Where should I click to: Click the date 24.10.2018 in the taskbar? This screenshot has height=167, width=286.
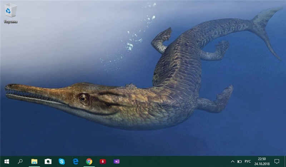click(261, 164)
